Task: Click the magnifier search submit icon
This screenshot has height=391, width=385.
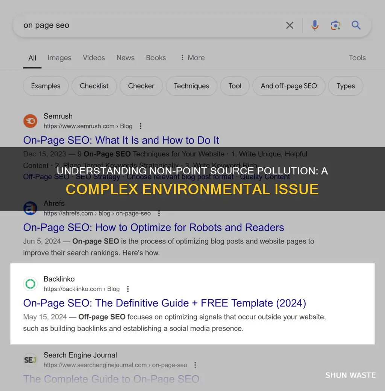Action: coord(356,25)
